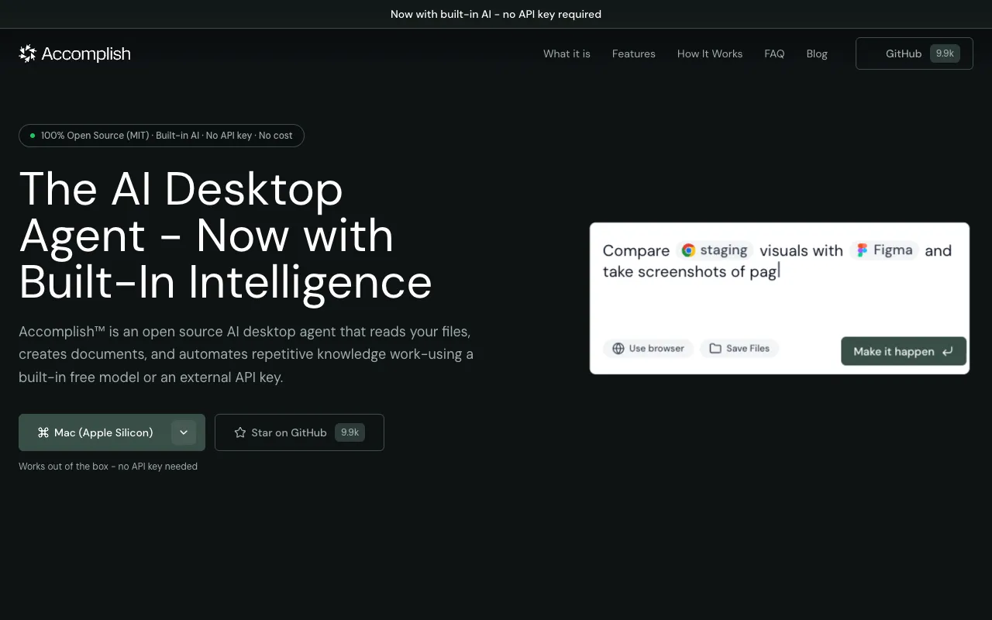This screenshot has height=620, width=992.
Task: Go to the FAQ section
Action: point(774,53)
